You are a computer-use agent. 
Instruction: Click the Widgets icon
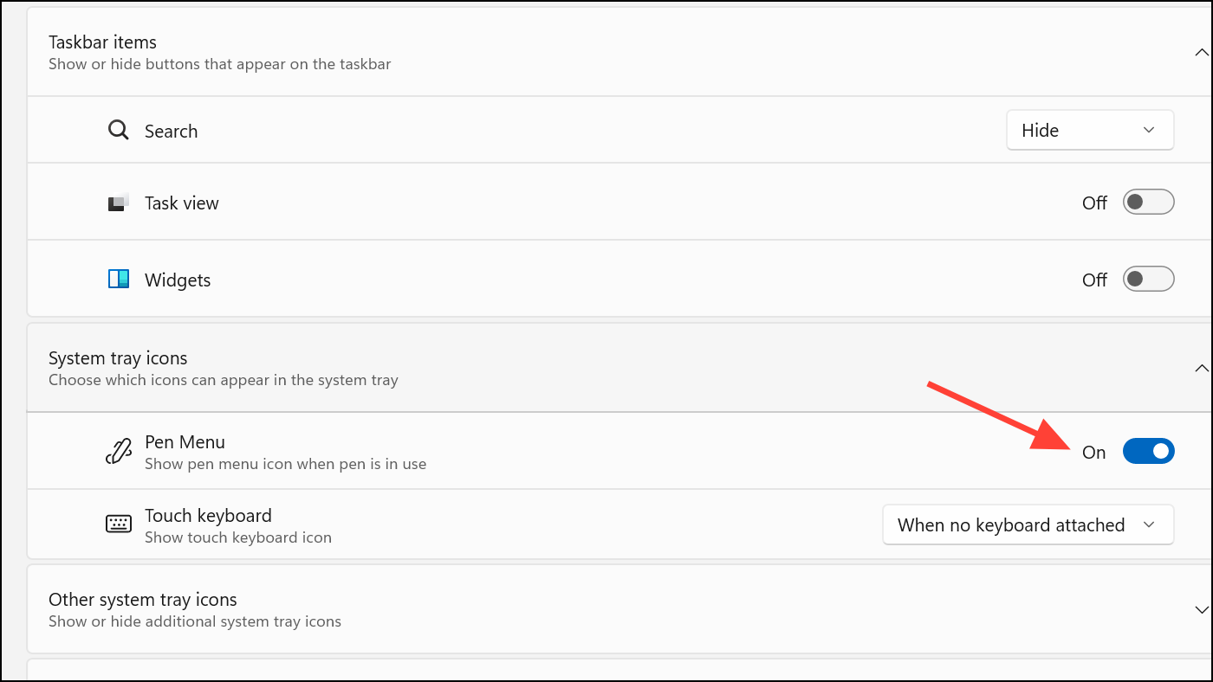(x=118, y=279)
